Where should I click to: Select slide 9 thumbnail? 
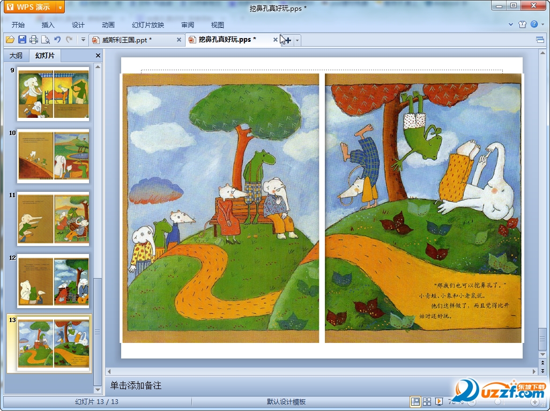53,94
